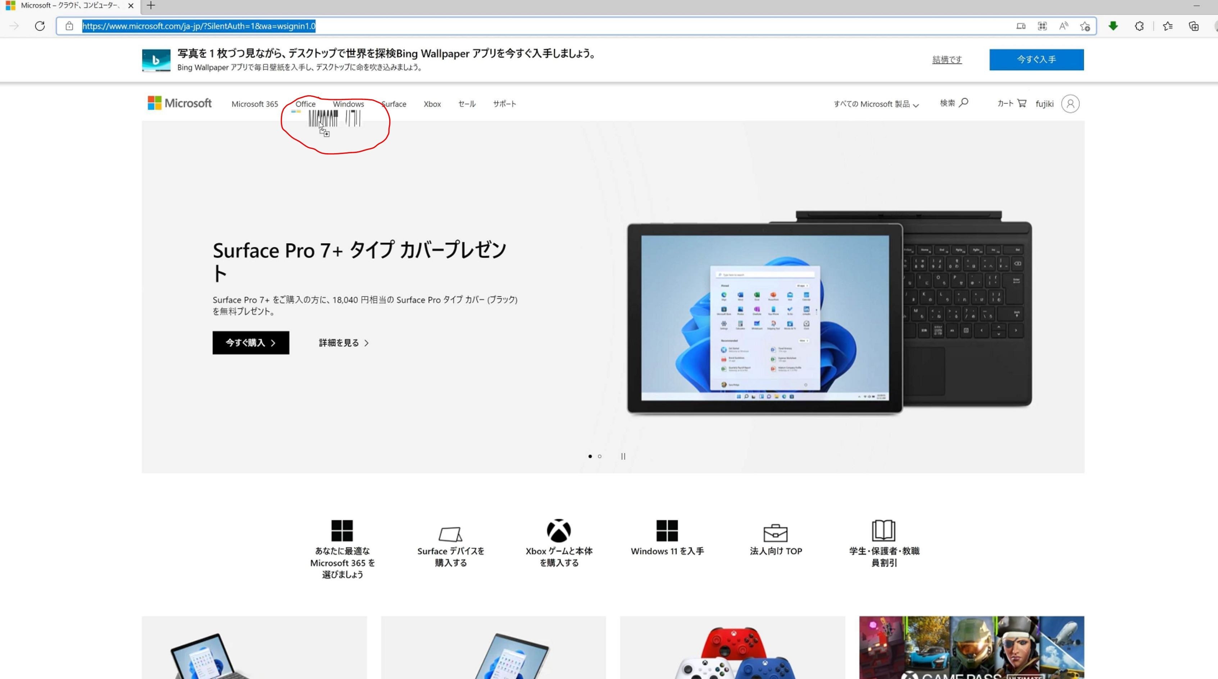Open the Xbox navigation menu item
The width and height of the screenshot is (1218, 679).
point(432,104)
